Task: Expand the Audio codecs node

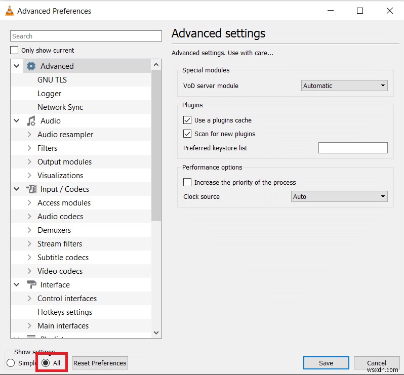Action: click(x=29, y=217)
